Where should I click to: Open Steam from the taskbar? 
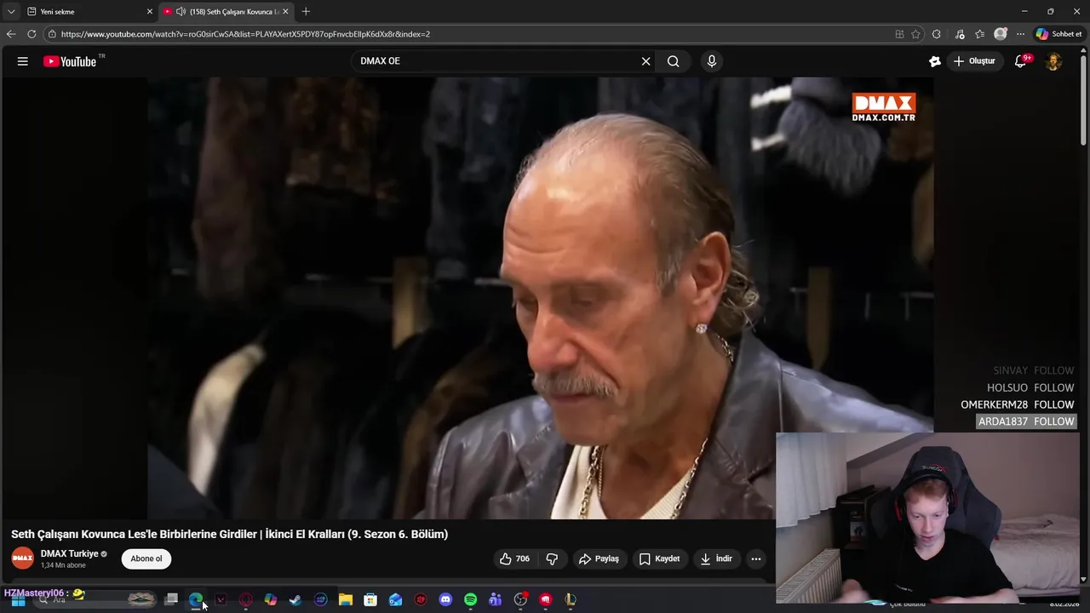pyautogui.click(x=295, y=600)
